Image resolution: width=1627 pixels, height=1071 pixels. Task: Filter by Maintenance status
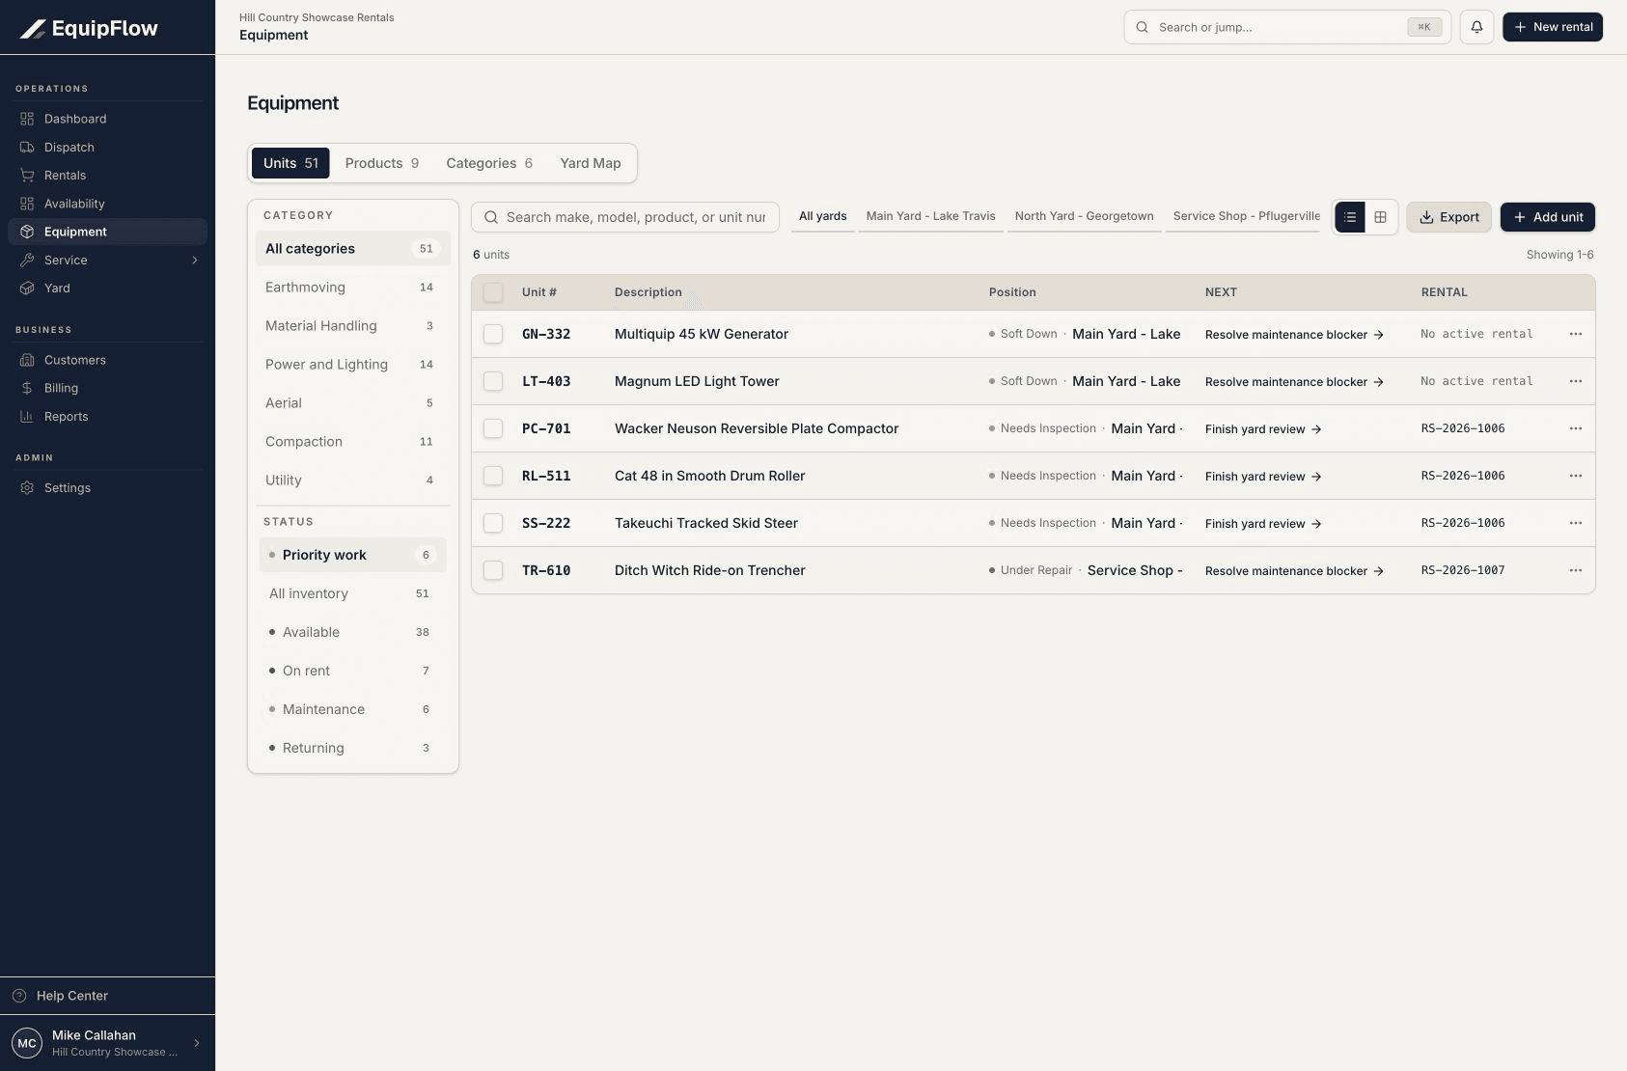coord(353,709)
